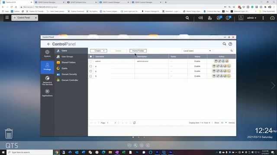This screenshot has width=277, height=155.
Task: Select Shared Folders in the sidebar
Action: pos(71,62)
